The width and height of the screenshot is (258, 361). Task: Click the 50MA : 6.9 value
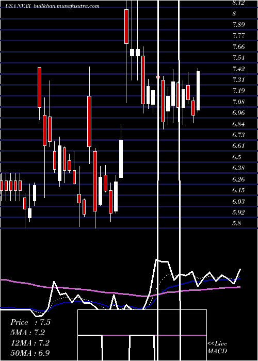30,353
